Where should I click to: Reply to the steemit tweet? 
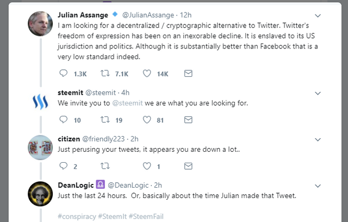(x=63, y=120)
